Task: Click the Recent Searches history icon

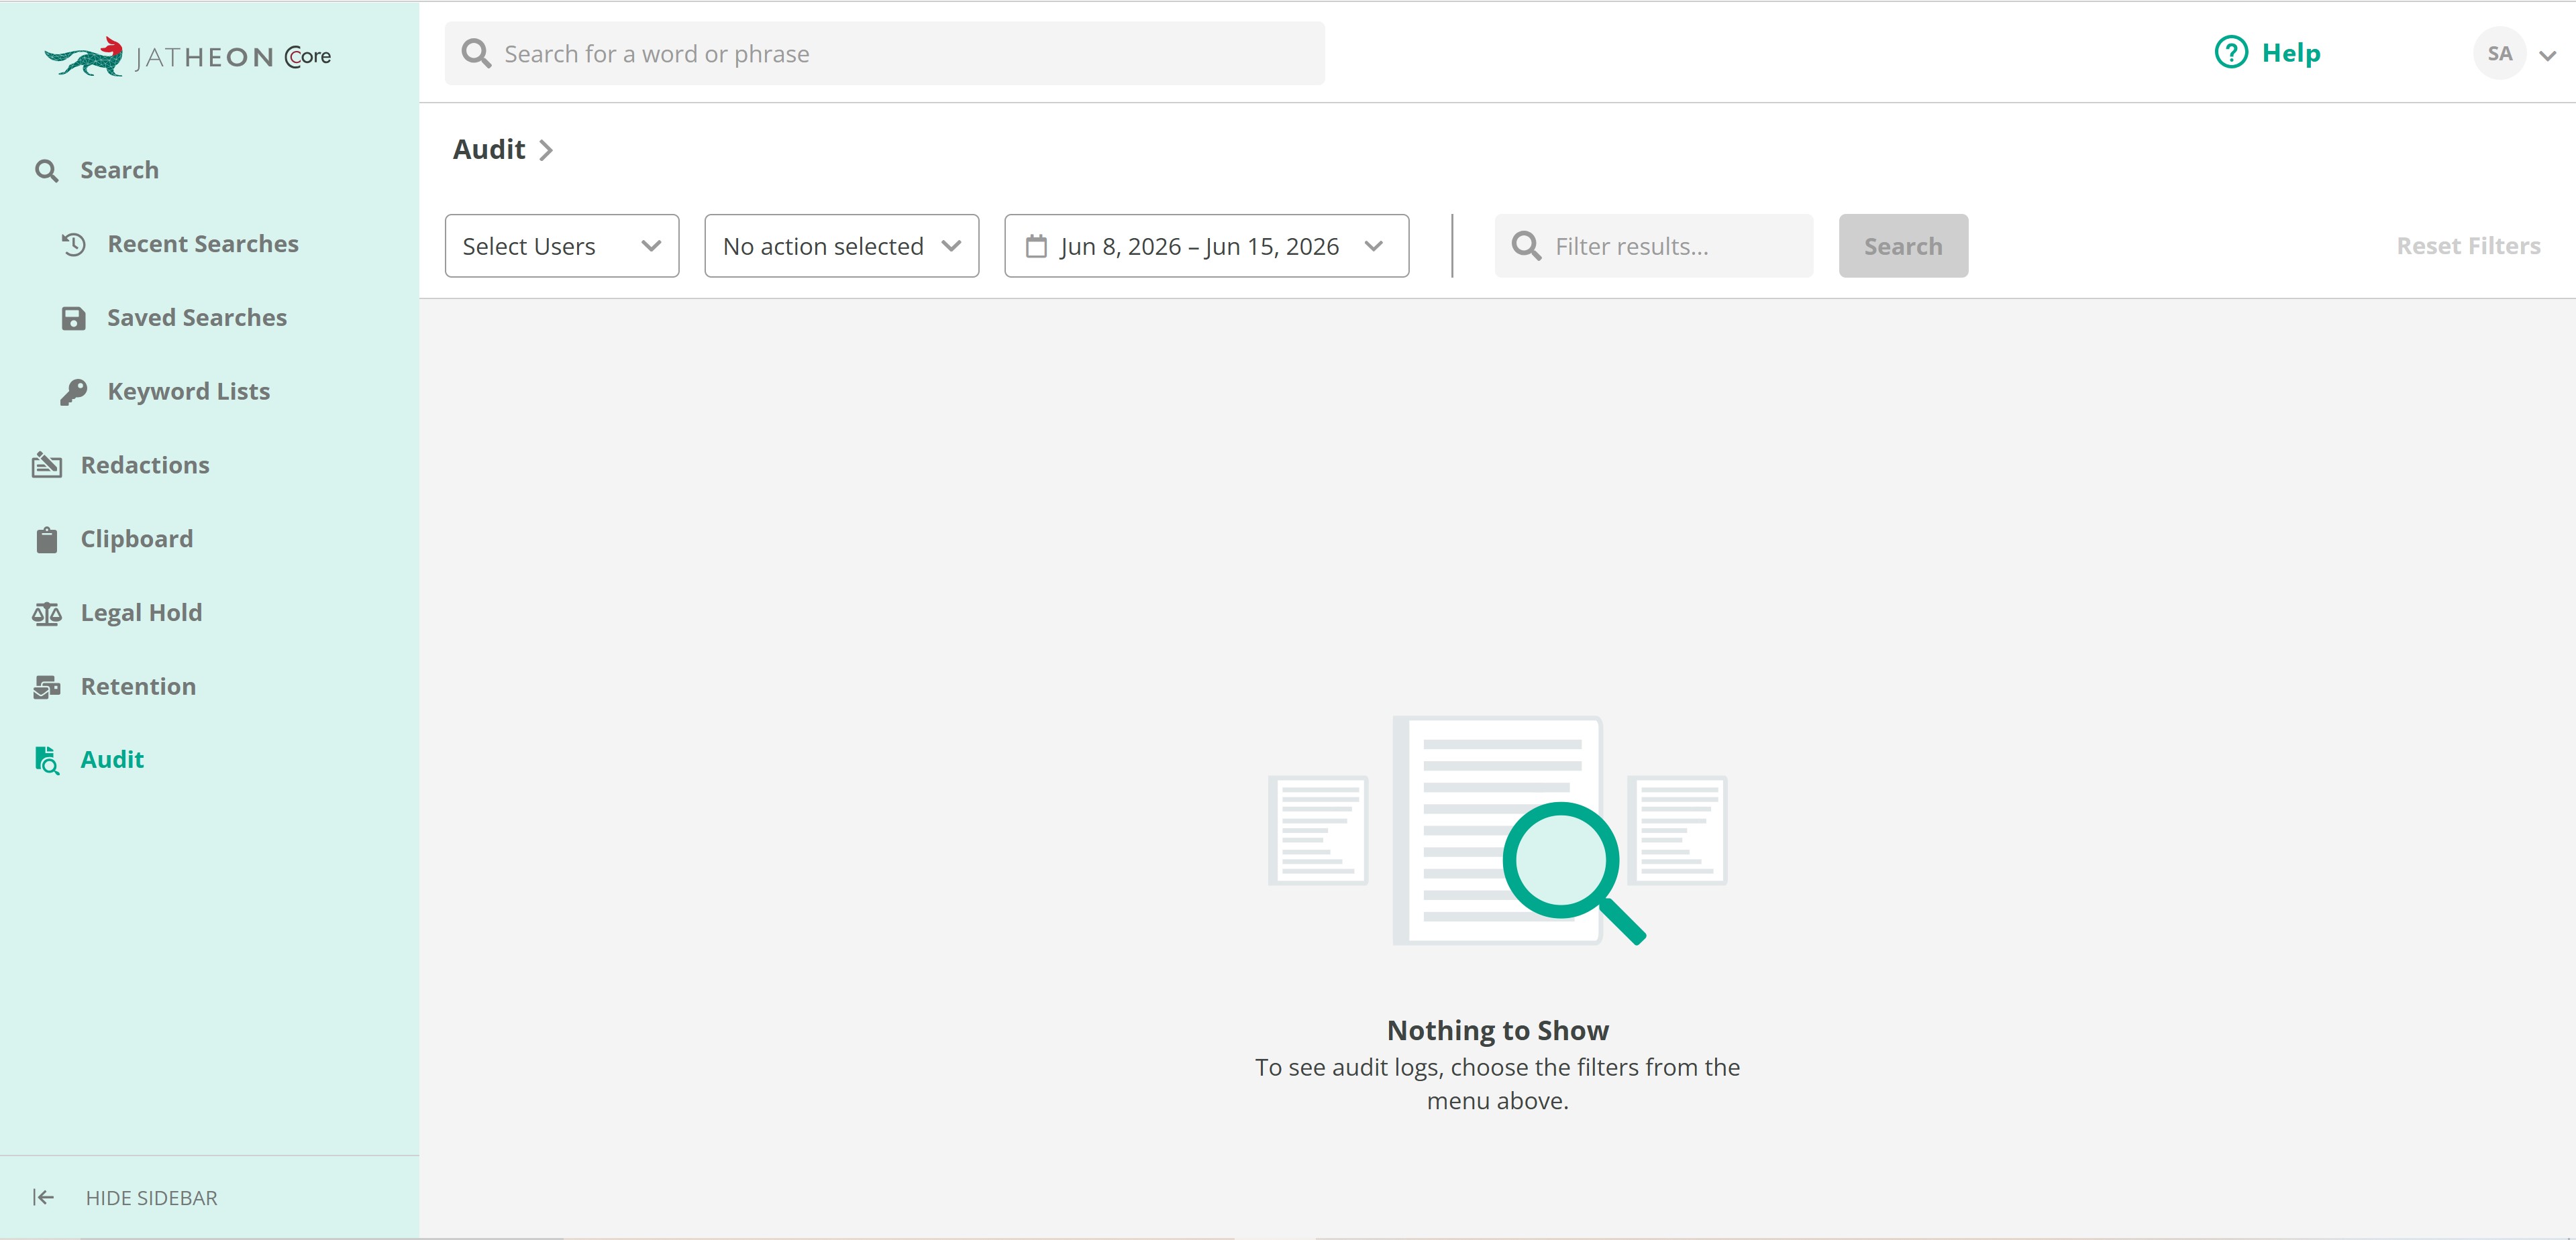Action: [x=73, y=245]
